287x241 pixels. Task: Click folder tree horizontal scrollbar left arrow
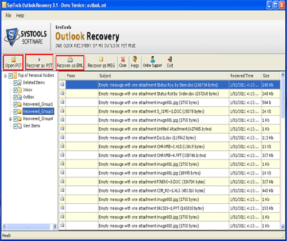pyautogui.click(x=4, y=227)
